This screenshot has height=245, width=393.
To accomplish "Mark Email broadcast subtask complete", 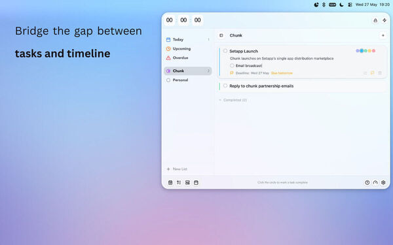I will (232, 65).
